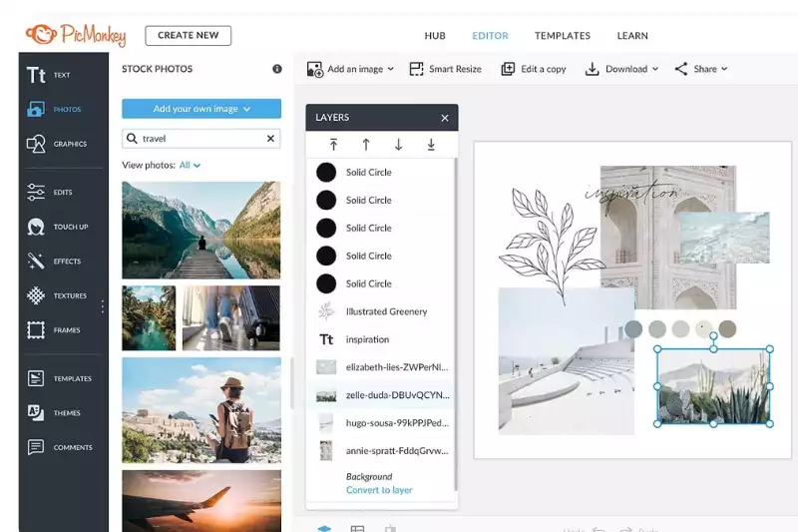
Task: Click the inspiration script text on canvas
Action: pos(633,193)
